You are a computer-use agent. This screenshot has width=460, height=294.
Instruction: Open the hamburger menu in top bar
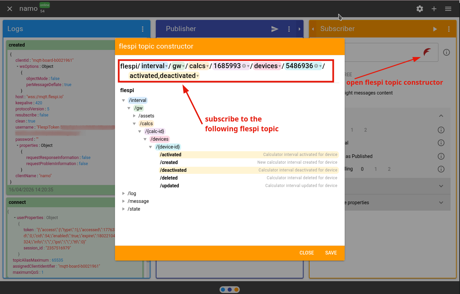click(448, 9)
